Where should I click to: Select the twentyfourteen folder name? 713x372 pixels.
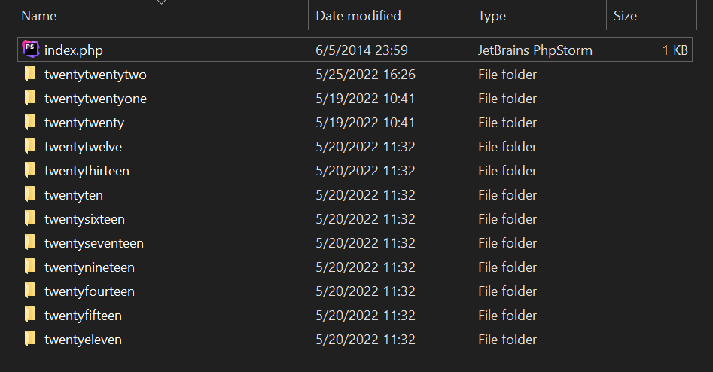click(90, 291)
